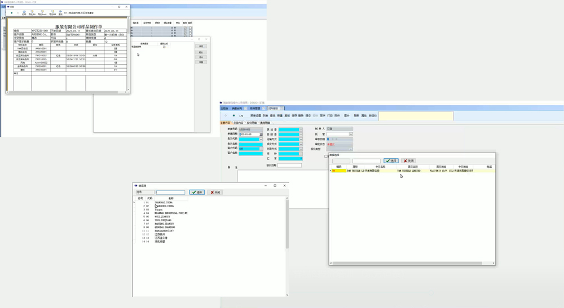Open the 目的港 dropdown

(301, 134)
